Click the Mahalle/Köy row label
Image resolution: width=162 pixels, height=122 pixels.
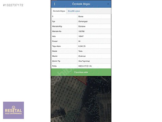(57, 26)
